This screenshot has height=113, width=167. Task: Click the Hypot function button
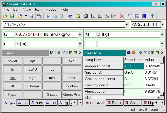(x=13, y=94)
